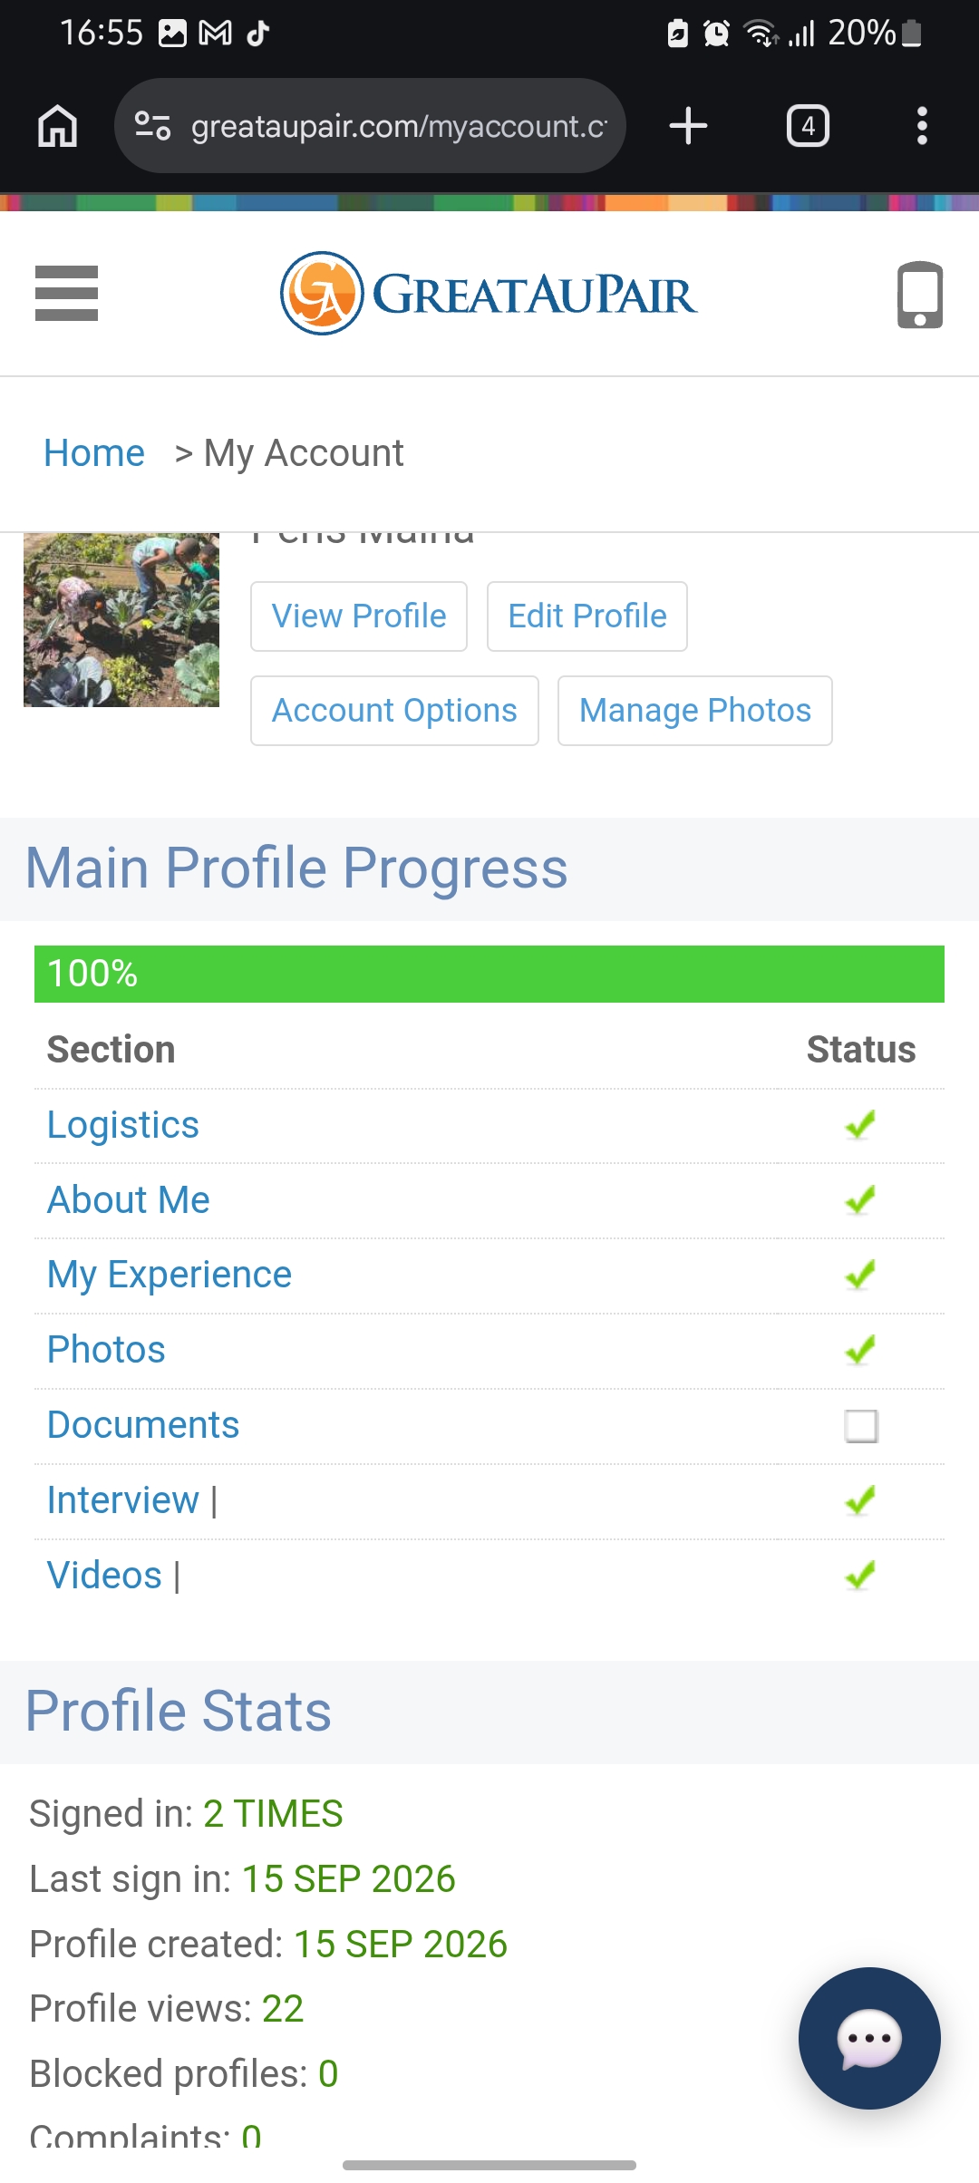This screenshot has height=2183, width=979.
Task: Open a new browser tab with plus icon
Action: click(x=688, y=126)
